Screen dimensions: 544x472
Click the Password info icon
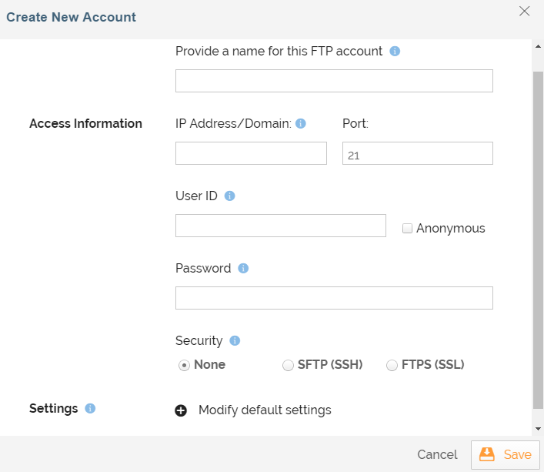tap(243, 269)
